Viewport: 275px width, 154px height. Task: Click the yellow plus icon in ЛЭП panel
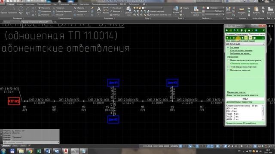246,38
